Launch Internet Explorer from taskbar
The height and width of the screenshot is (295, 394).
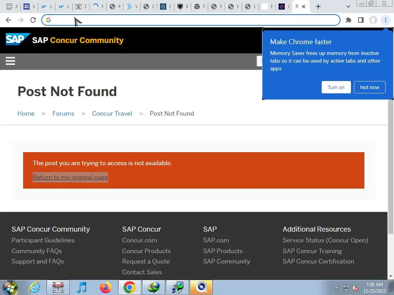[x=34, y=287]
